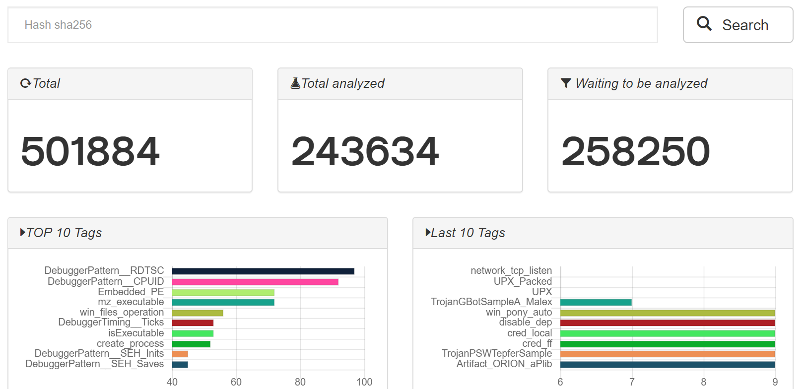Click the flask icon beside Total analyzed
Screen dimensions: 805x389
coord(295,83)
